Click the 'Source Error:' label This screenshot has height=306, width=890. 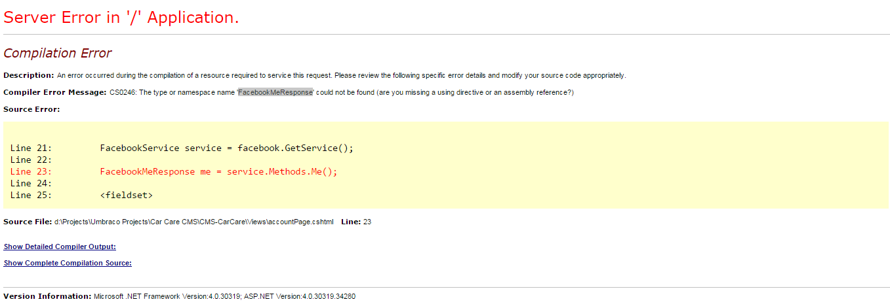click(31, 109)
